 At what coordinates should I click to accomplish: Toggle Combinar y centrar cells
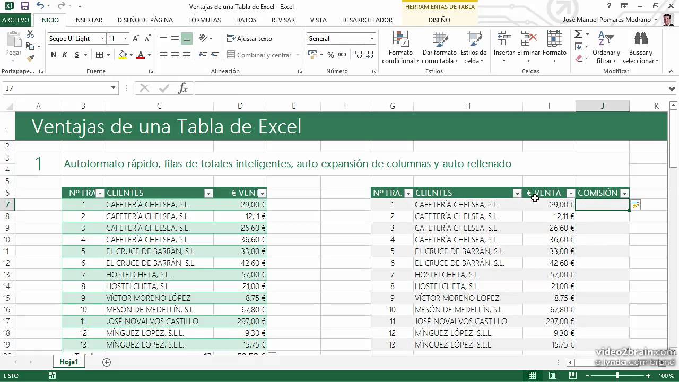(260, 55)
